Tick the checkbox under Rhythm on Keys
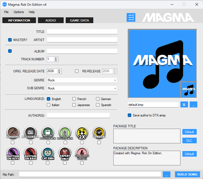Screen dimensions: 203x179 coord(13,163)
